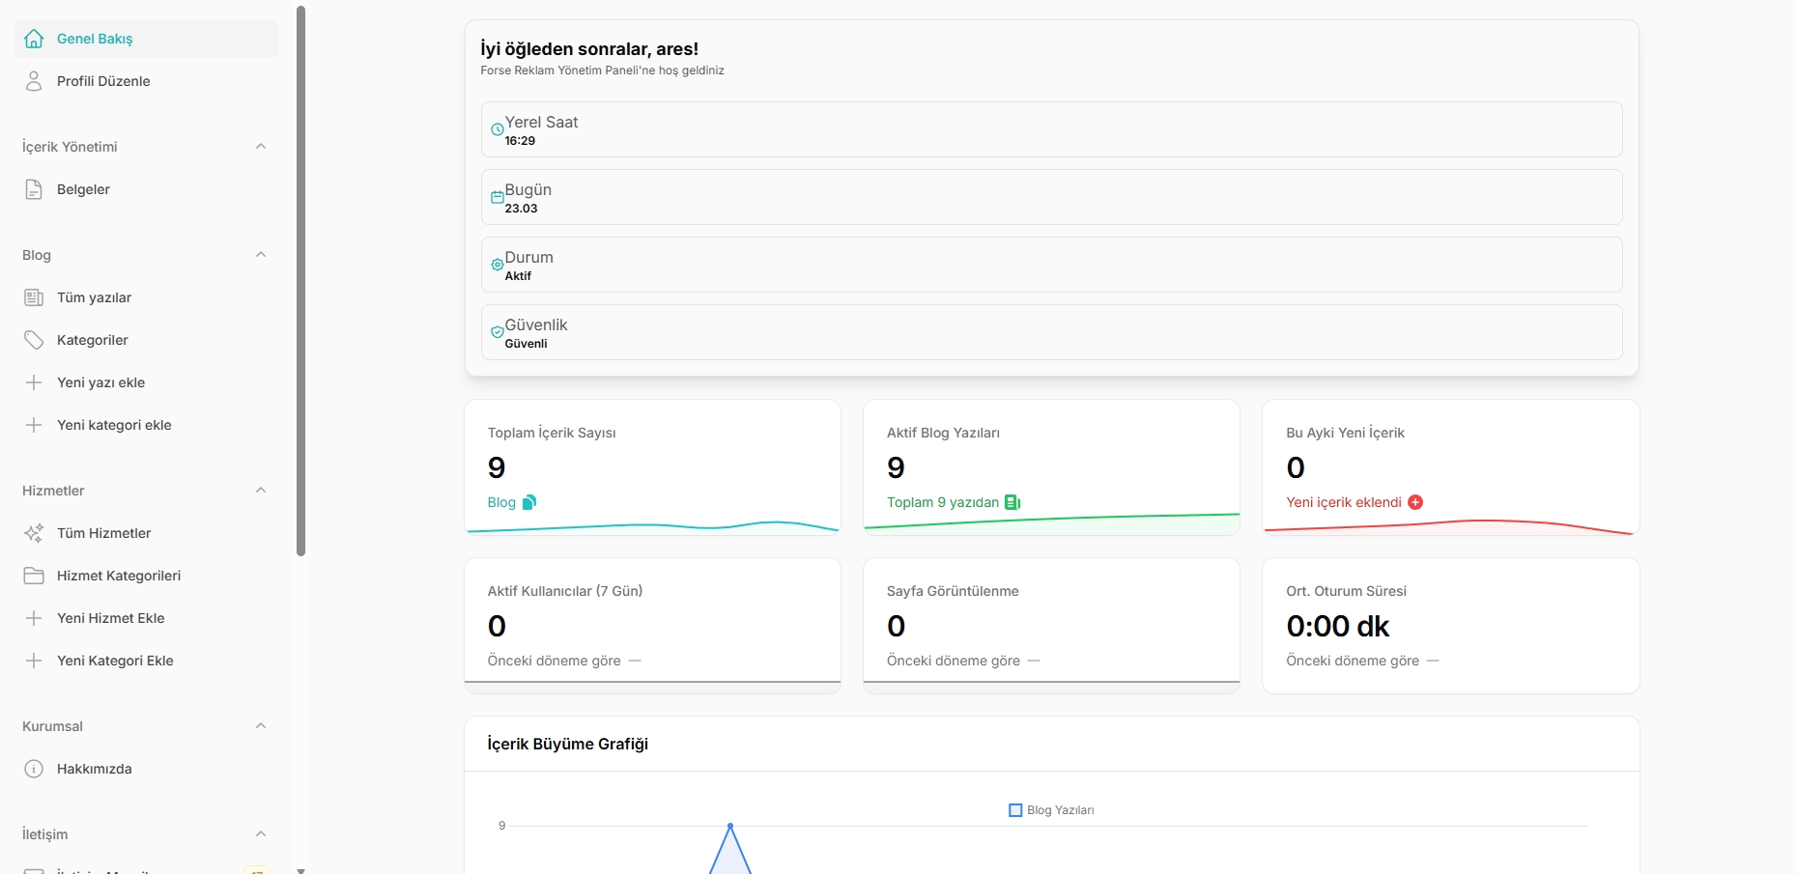Click the info icon next to Hakkımızda

click(34, 769)
